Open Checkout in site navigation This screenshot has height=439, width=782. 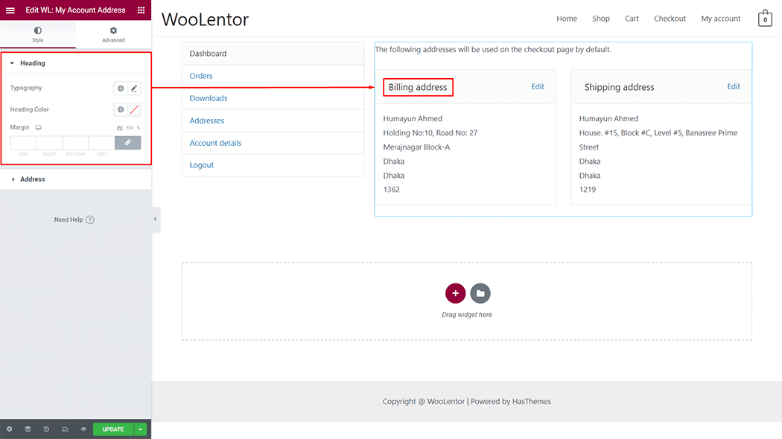click(x=670, y=19)
